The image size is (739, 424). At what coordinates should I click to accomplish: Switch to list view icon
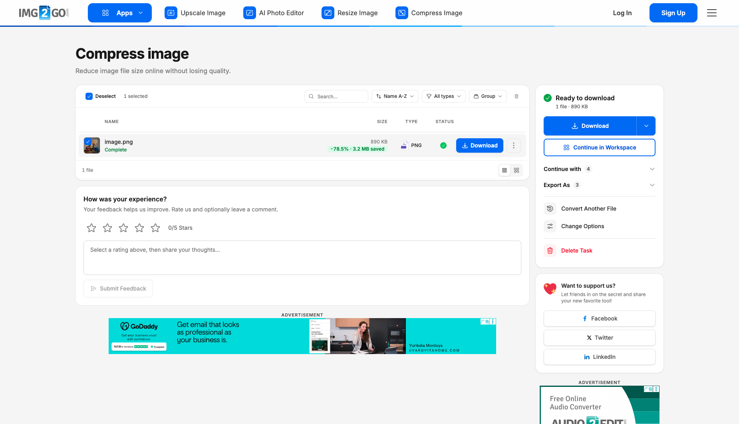coord(505,170)
